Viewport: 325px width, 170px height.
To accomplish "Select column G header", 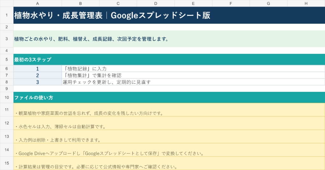I will pyautogui.click(x=269, y=3).
